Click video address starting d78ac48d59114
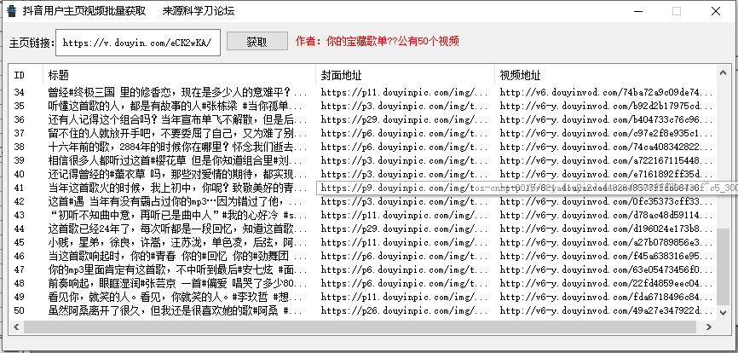The width and height of the screenshot is (738, 353). [x=606, y=216]
